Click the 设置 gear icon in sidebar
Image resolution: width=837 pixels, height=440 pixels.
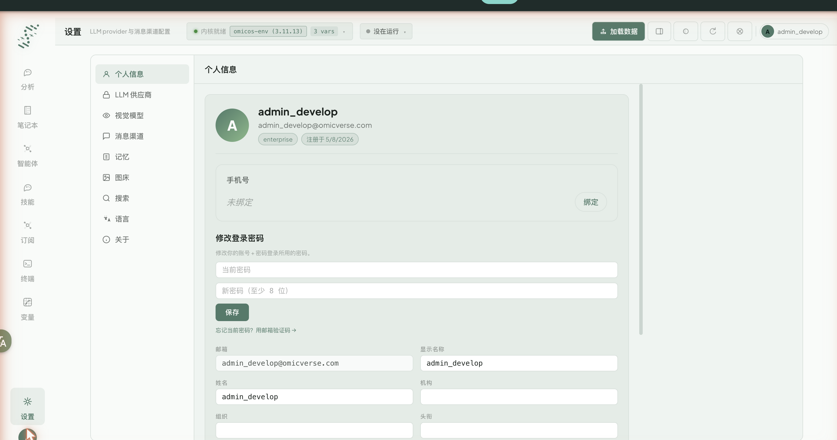28,402
